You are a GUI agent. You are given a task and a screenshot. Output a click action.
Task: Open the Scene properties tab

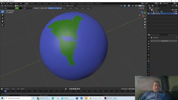click(149, 49)
